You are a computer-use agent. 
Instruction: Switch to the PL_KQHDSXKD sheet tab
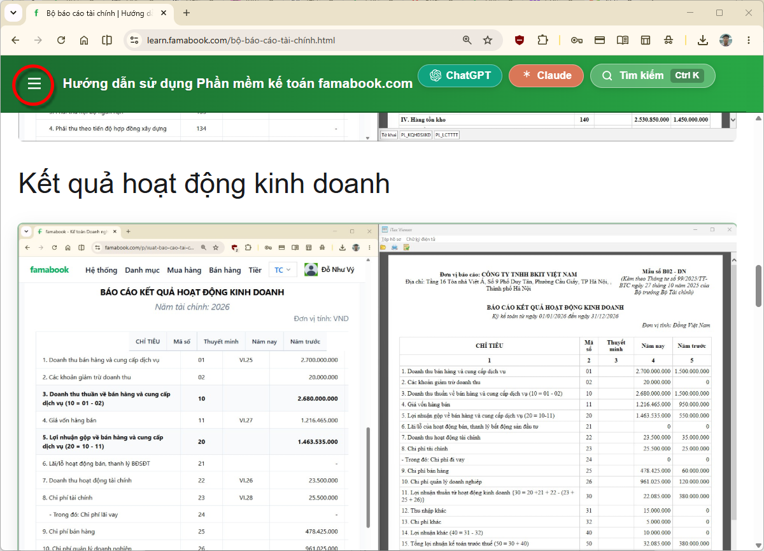tap(416, 135)
